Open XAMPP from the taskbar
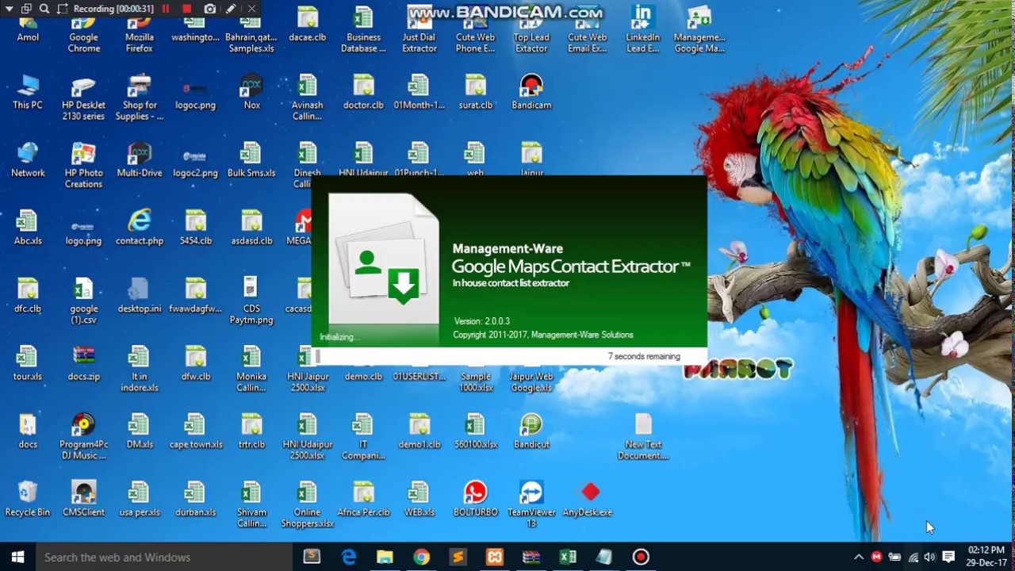The height and width of the screenshot is (571, 1015). point(495,557)
